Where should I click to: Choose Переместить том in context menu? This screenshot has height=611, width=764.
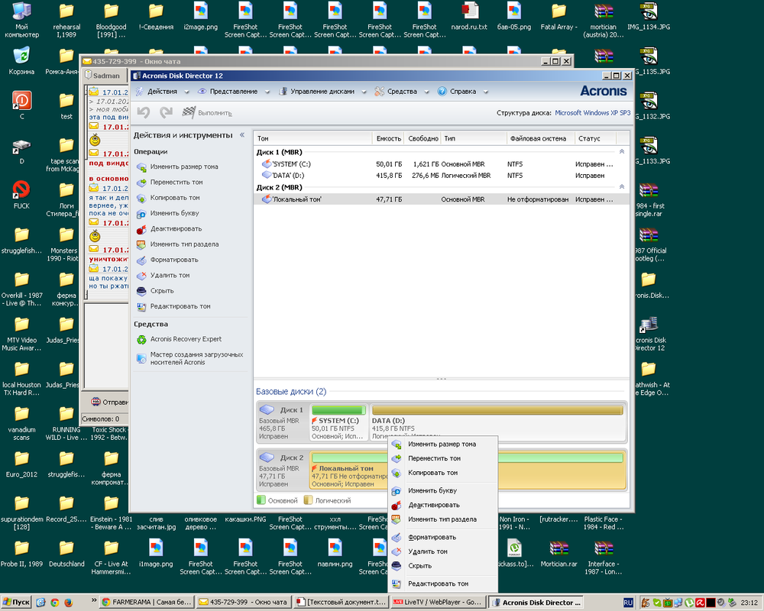click(442, 458)
